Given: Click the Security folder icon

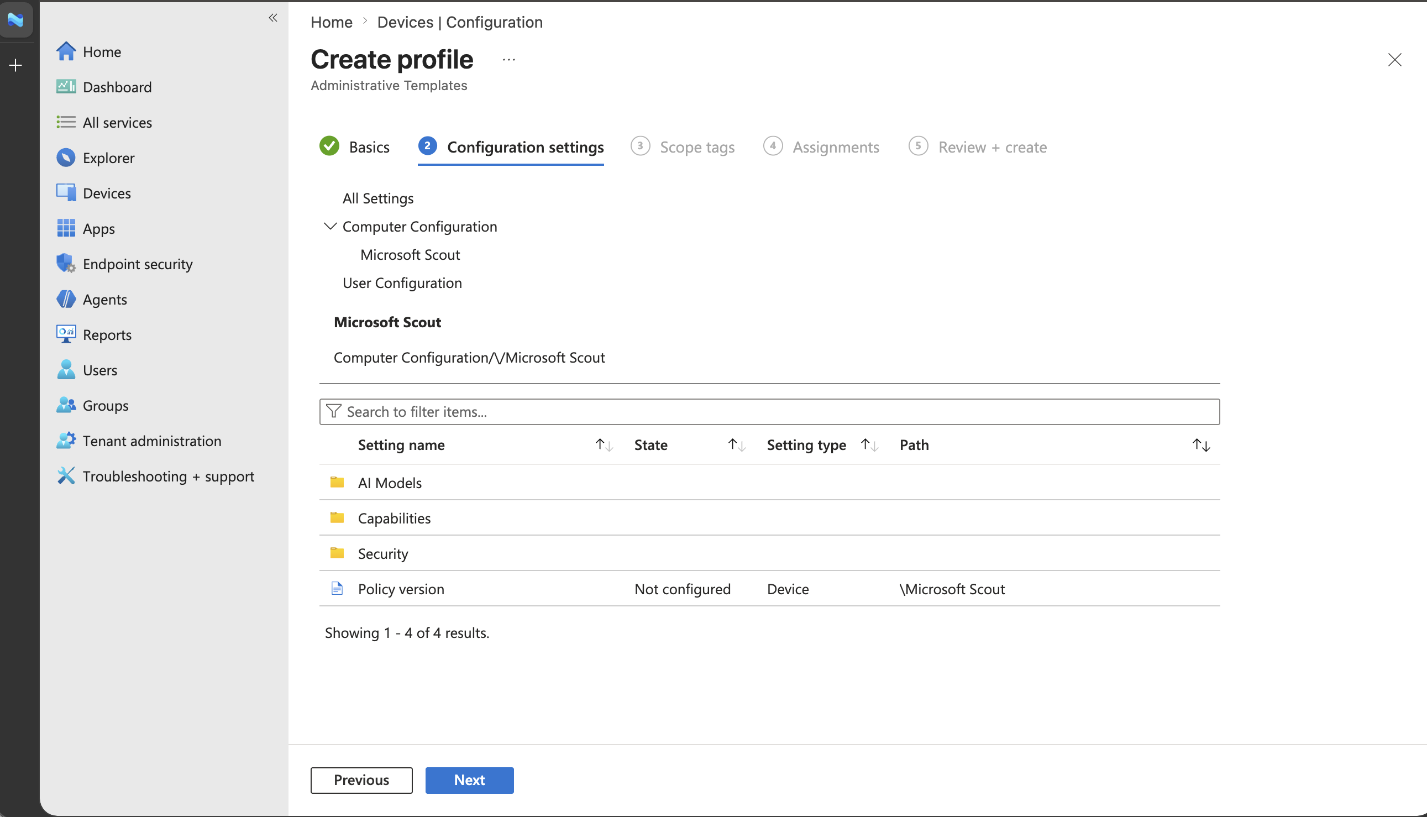Looking at the screenshot, I should coord(337,553).
